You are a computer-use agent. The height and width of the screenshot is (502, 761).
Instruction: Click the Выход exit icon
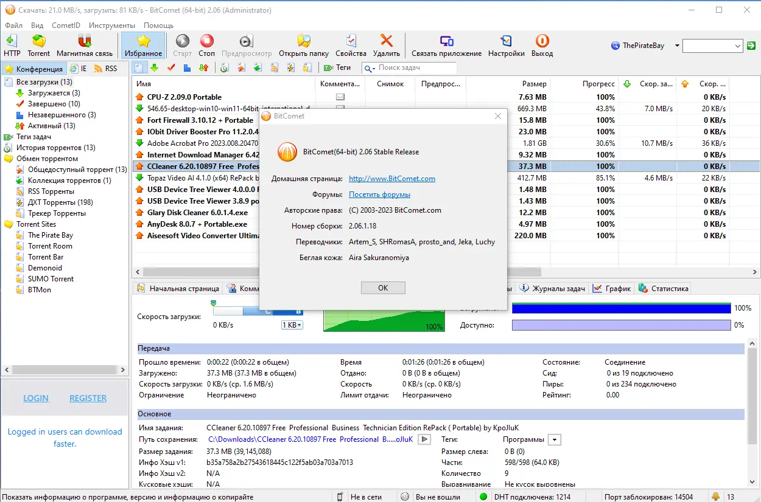click(542, 46)
